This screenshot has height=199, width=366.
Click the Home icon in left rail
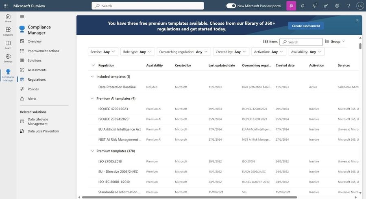(8, 18)
